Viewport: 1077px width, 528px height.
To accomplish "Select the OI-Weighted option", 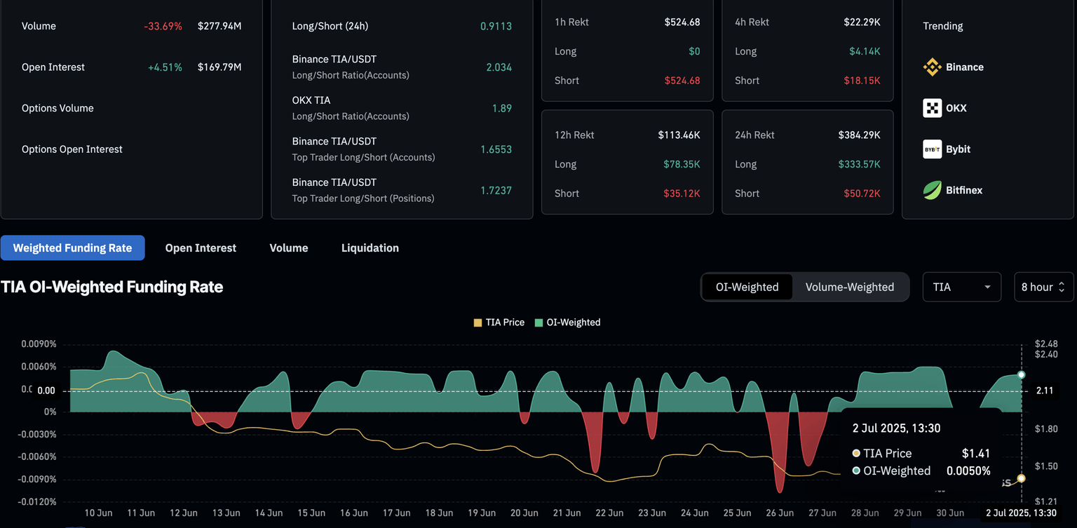I will click(747, 287).
